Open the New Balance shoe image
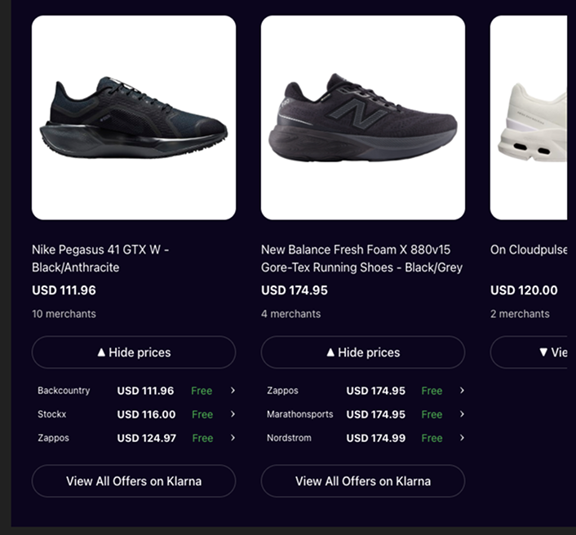The width and height of the screenshot is (576, 535). click(363, 117)
